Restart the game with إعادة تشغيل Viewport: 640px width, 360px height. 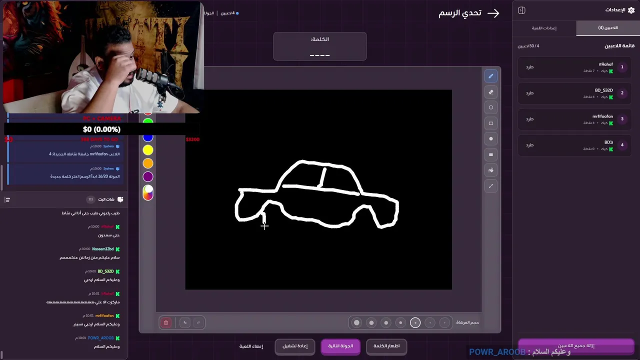(x=294, y=346)
